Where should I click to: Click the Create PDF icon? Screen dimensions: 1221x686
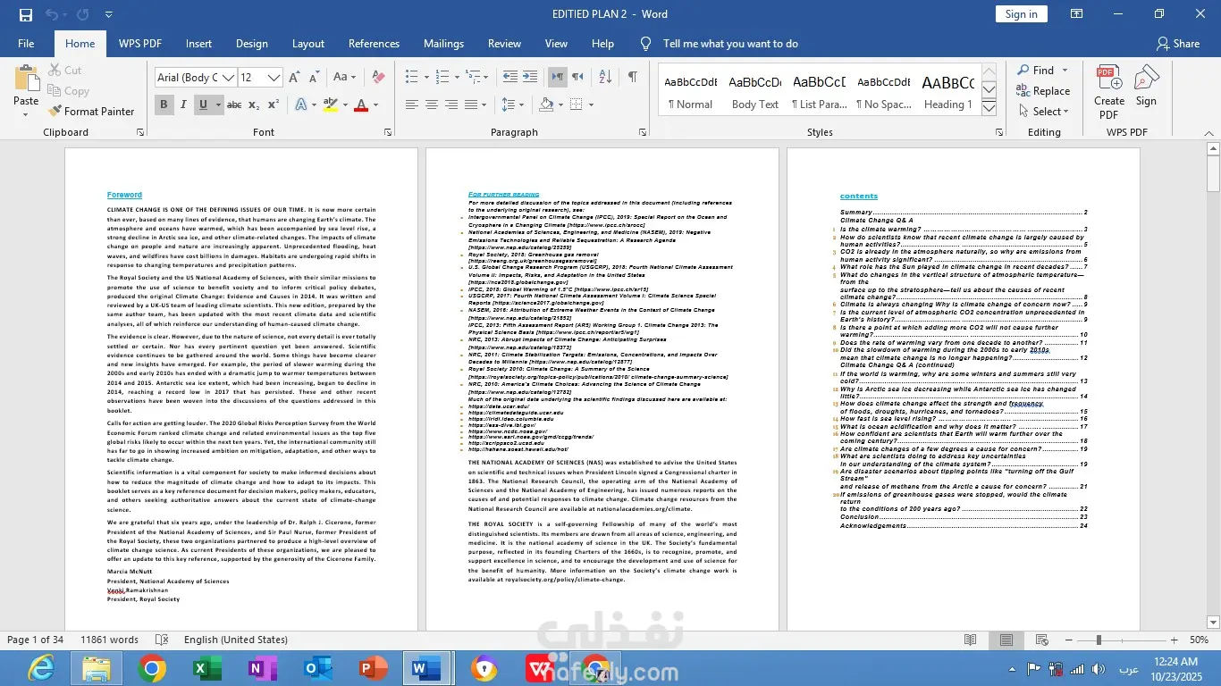tap(1108, 91)
